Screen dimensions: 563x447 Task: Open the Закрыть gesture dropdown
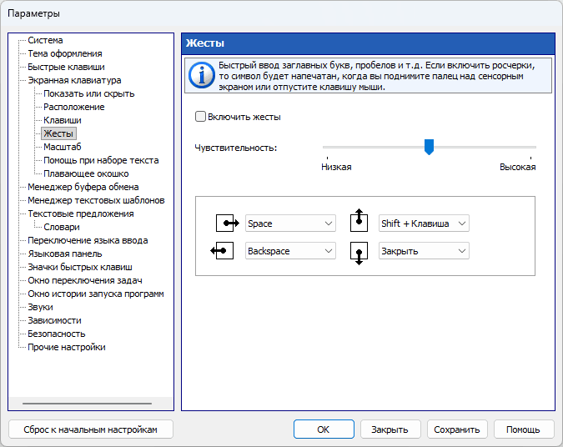424,251
